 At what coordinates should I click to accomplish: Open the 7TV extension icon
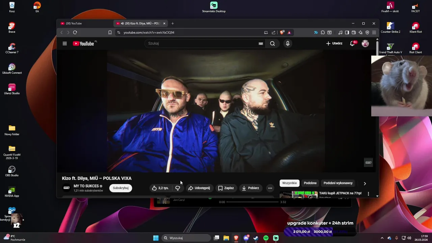pos(316,32)
